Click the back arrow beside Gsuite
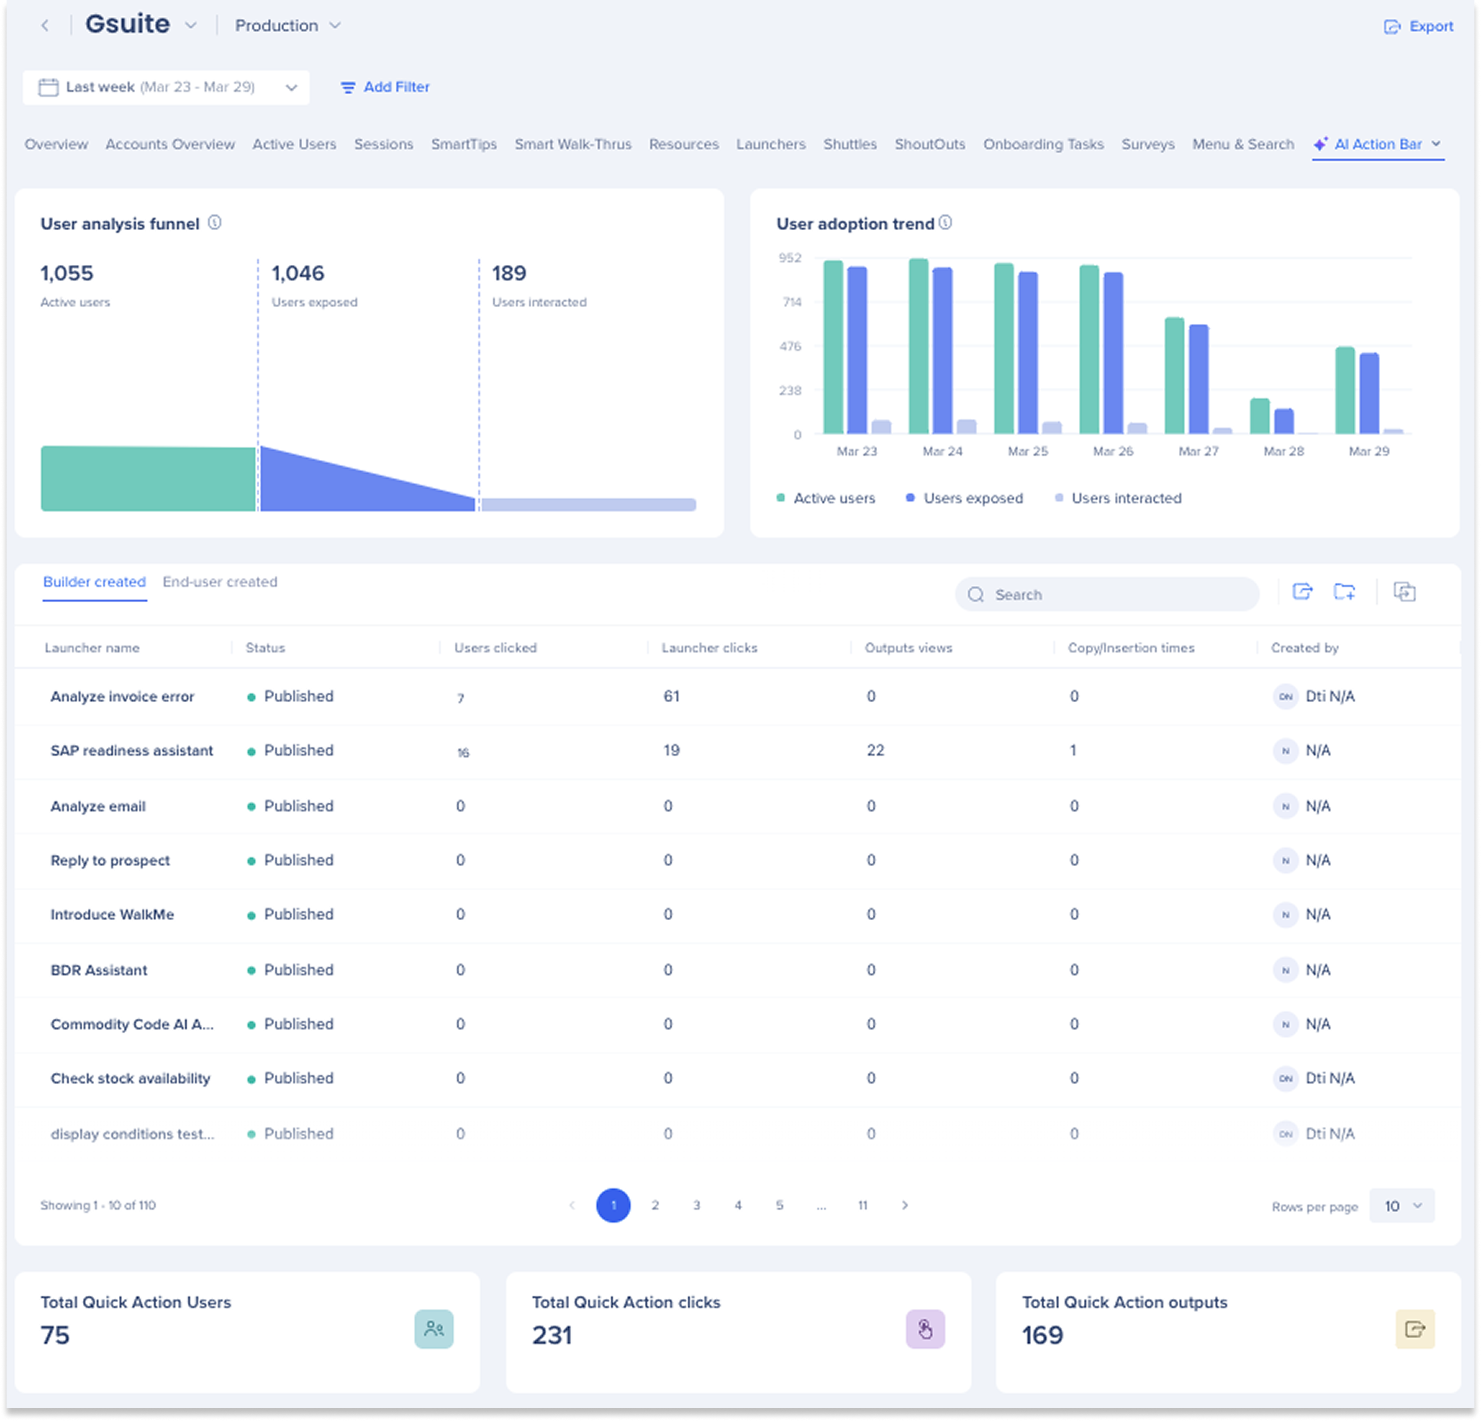The height and width of the screenshot is (1421, 1481). 45,26
